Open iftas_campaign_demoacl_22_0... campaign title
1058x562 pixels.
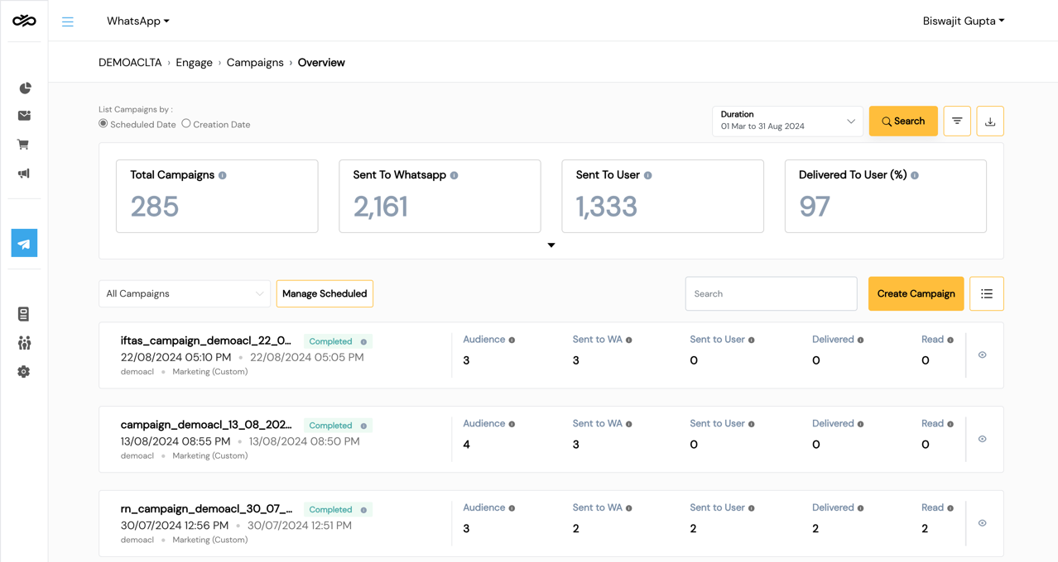coord(206,341)
